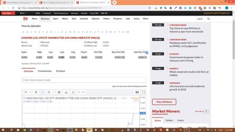Open the News menu item

35,19
